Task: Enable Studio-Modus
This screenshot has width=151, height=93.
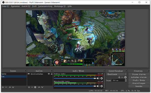Action: 139,80
